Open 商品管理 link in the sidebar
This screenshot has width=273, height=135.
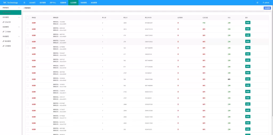[x=7, y=41]
